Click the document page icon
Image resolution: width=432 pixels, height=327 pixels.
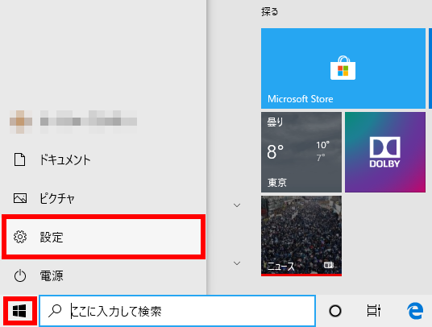(19, 159)
